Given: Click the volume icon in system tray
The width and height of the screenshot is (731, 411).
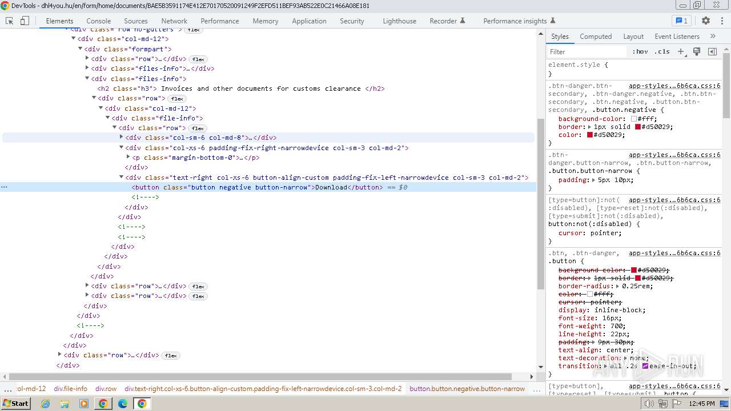Looking at the screenshot, I should tap(649, 404).
